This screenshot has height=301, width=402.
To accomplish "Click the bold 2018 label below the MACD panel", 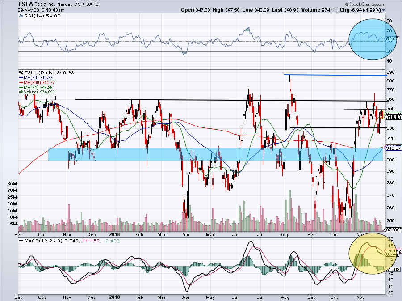I will pyautogui.click(x=114, y=297).
